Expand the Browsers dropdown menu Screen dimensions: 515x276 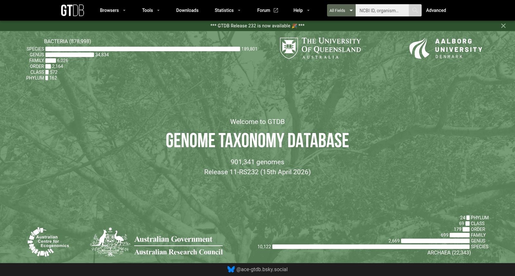(x=113, y=10)
